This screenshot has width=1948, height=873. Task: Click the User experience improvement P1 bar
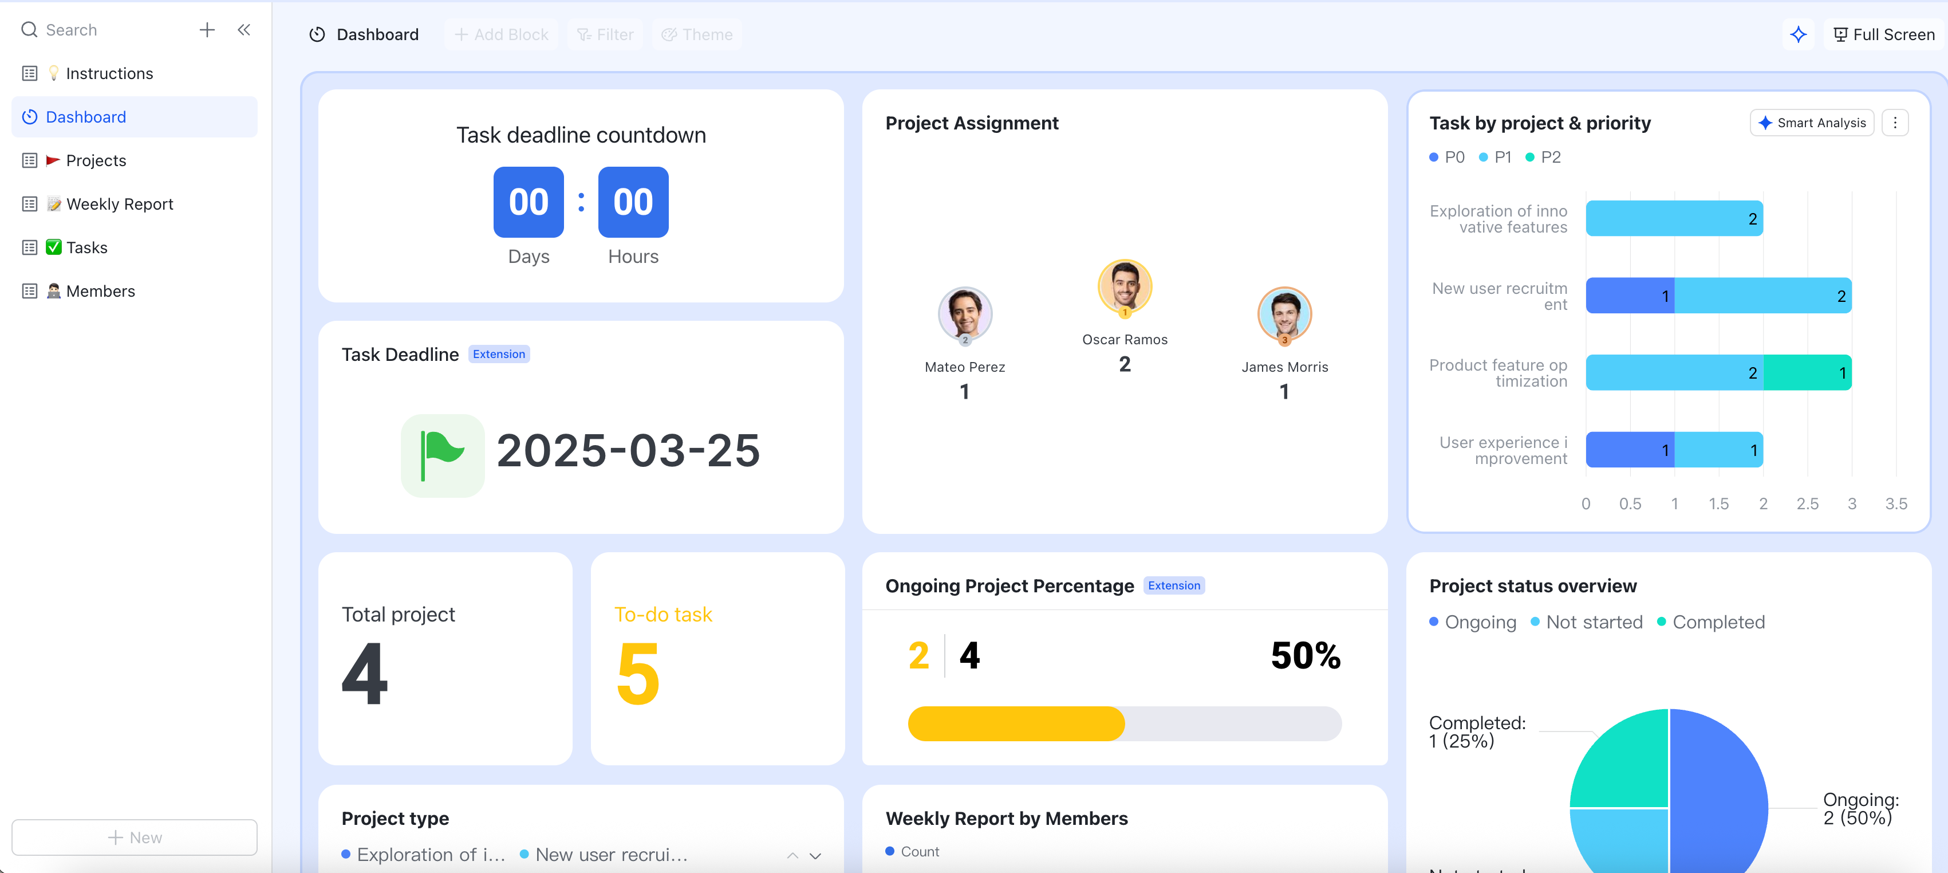(x=1719, y=450)
